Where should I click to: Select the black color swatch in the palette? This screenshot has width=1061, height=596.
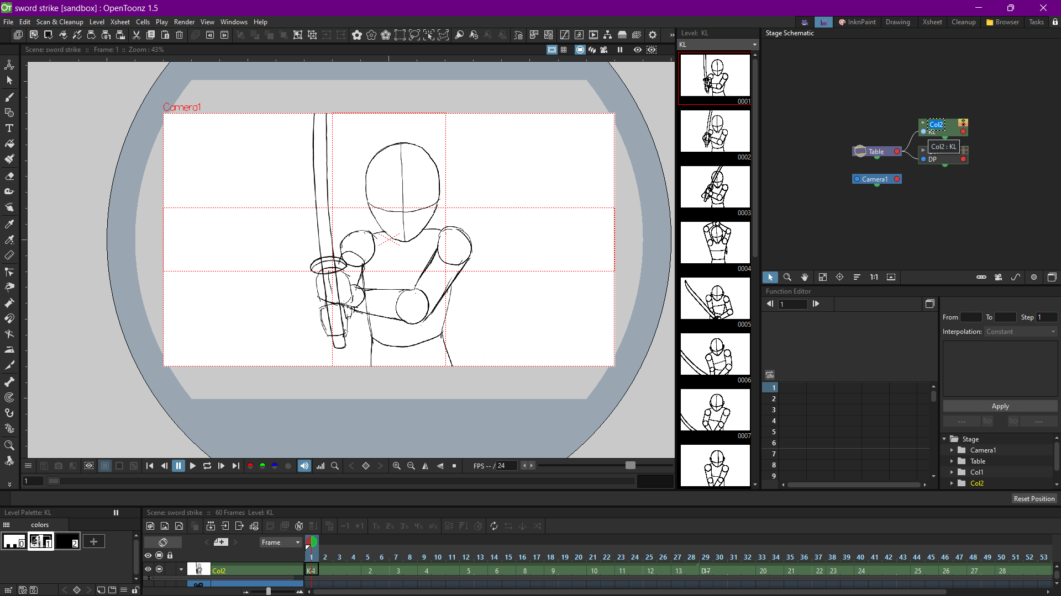click(x=67, y=541)
